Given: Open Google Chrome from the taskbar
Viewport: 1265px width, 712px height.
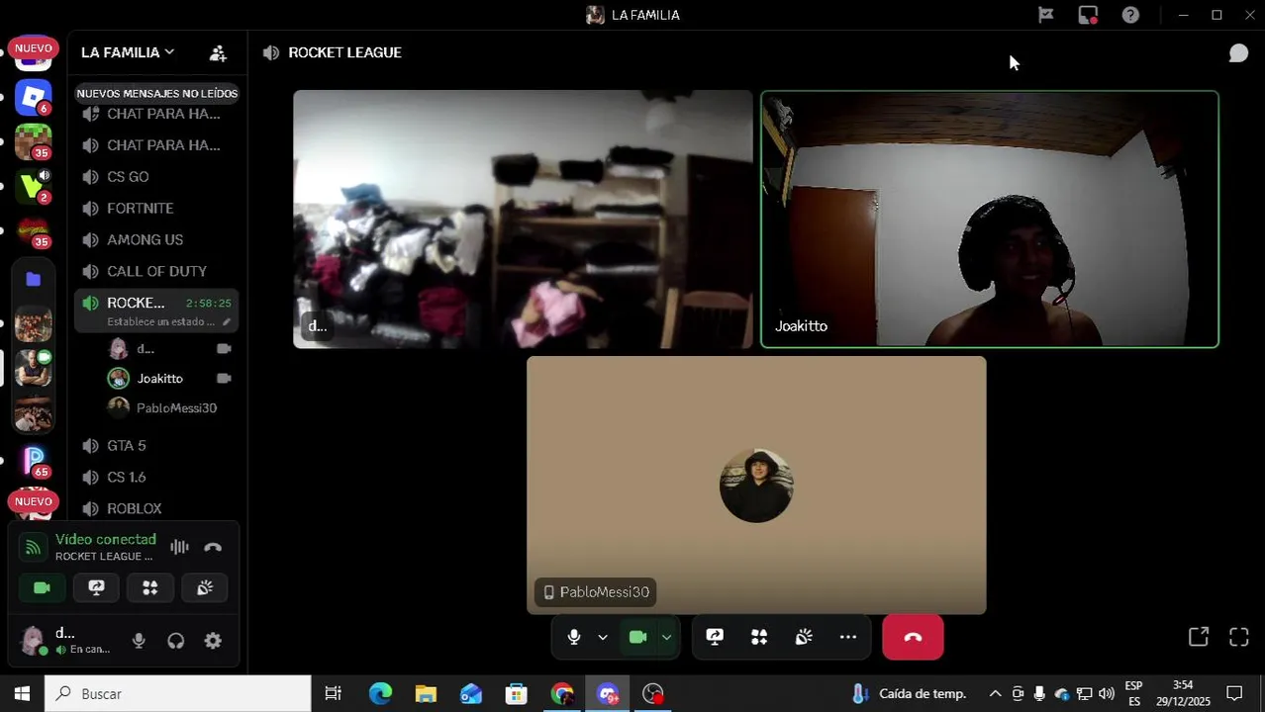Looking at the screenshot, I should (562, 694).
